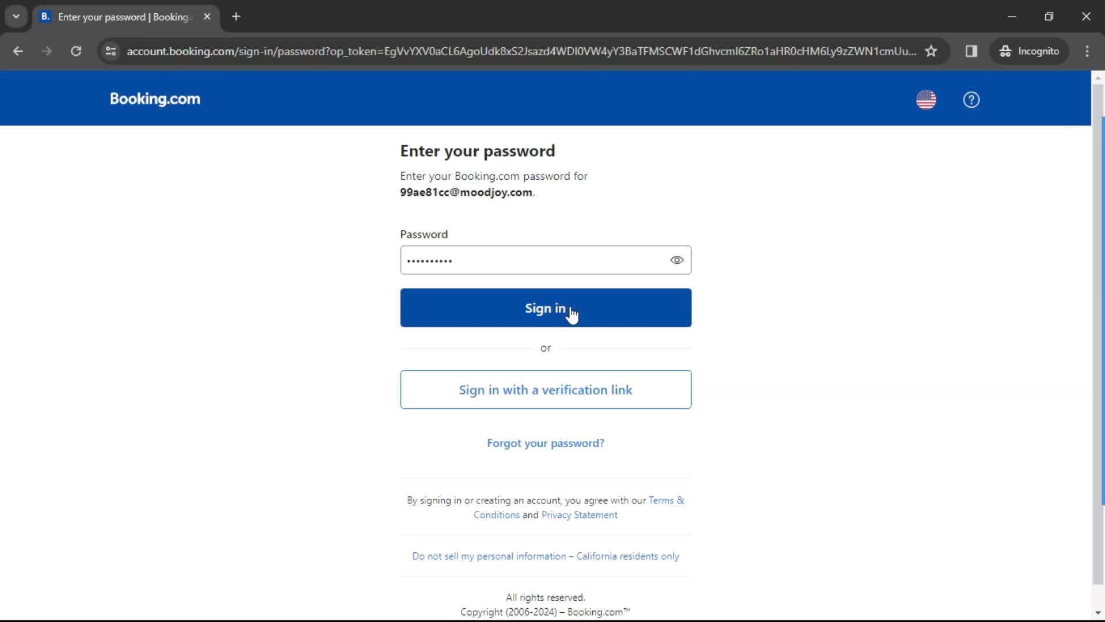Click the browser back navigation arrow

tap(18, 51)
